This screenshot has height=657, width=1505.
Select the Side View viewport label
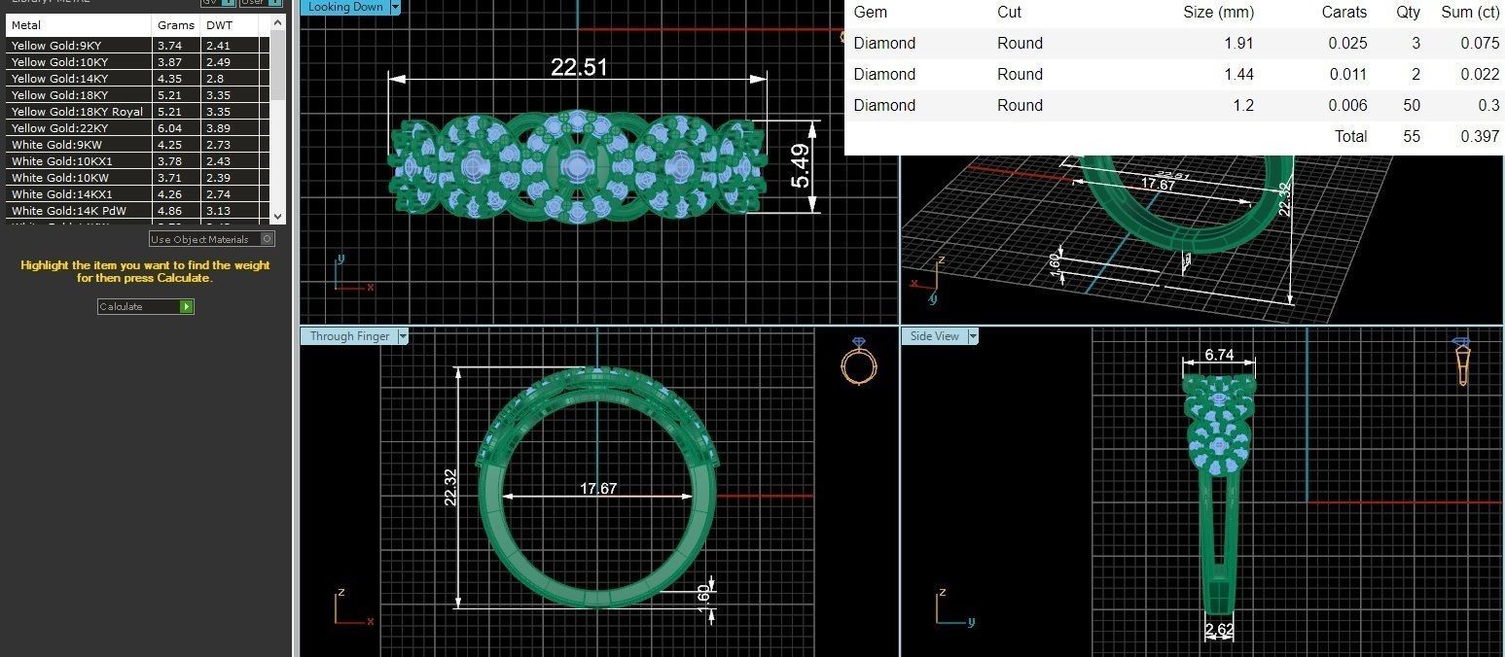[x=935, y=336]
